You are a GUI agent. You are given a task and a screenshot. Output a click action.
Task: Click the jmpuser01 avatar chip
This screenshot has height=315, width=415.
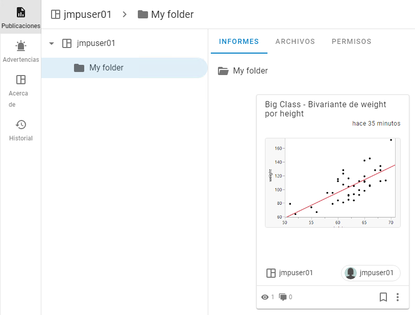[x=371, y=273]
